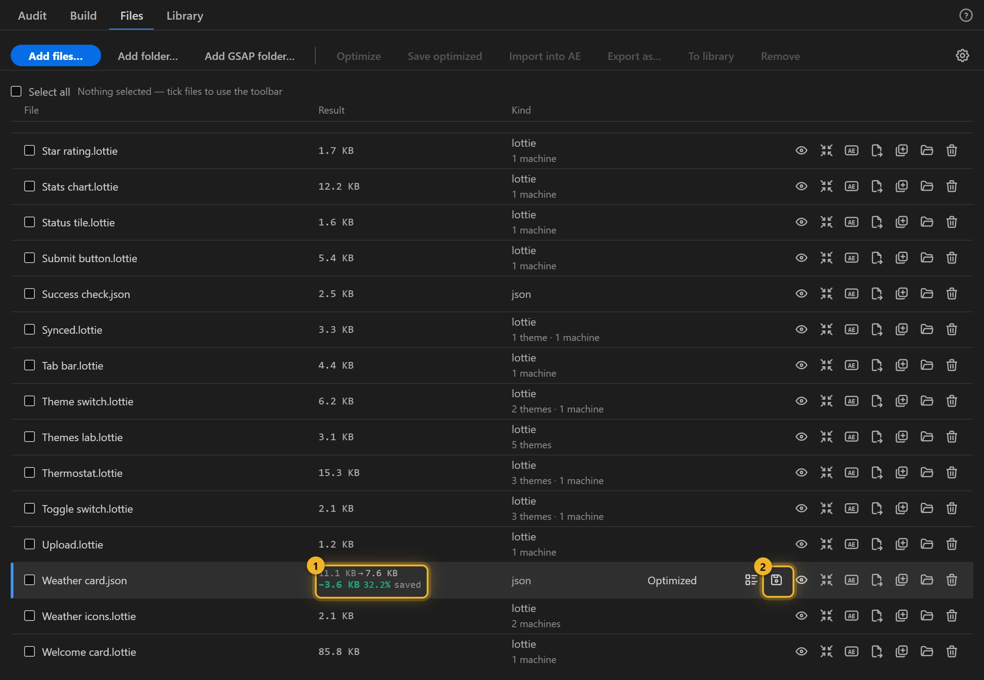Reveal Success check.json in its folder

pyautogui.click(x=927, y=294)
